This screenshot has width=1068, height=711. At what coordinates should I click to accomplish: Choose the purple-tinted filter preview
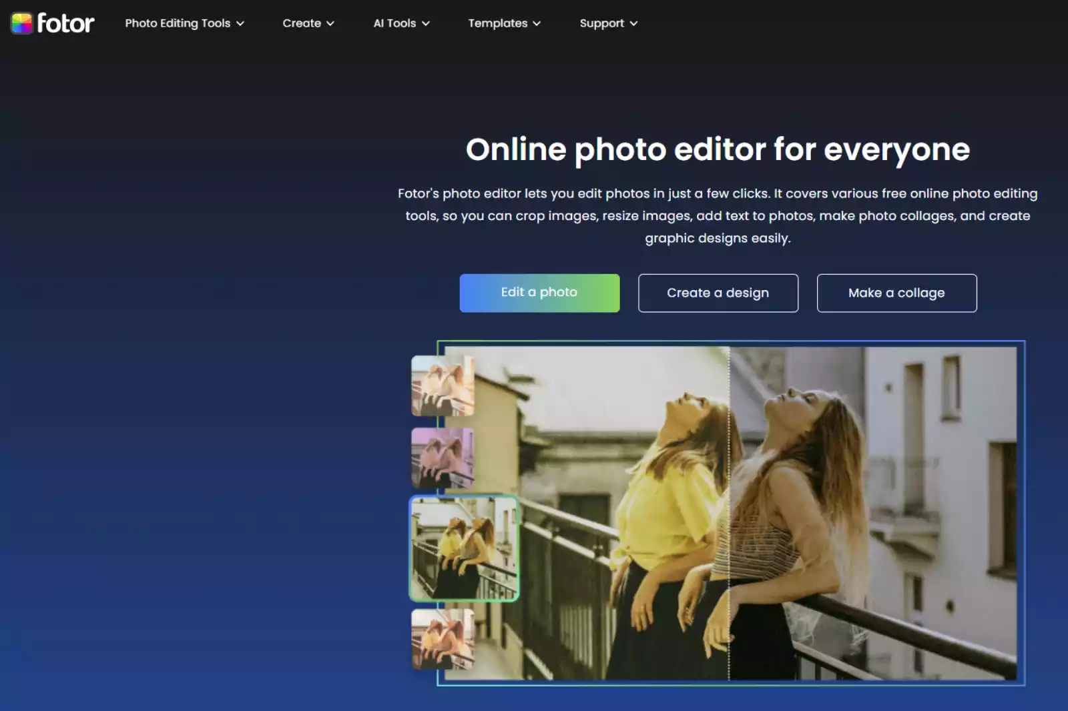point(442,457)
